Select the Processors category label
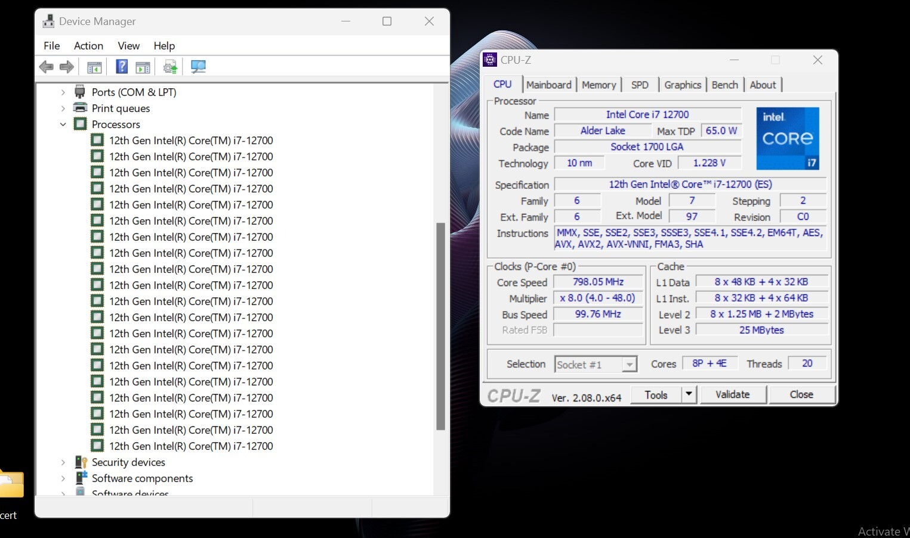The height and width of the screenshot is (538, 910). coord(116,125)
